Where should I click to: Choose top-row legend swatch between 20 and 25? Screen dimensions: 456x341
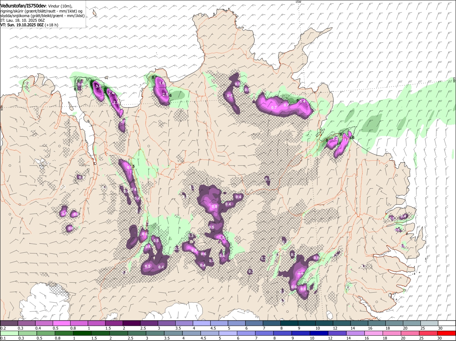point(411,323)
